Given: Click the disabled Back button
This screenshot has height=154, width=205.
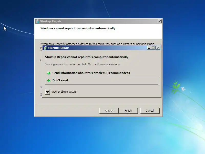Looking at the screenshot, I should point(109,111).
